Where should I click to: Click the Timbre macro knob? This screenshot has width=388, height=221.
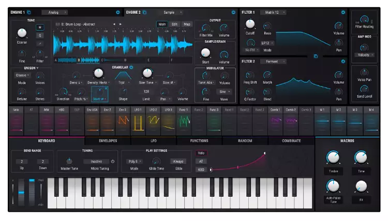[333, 157]
